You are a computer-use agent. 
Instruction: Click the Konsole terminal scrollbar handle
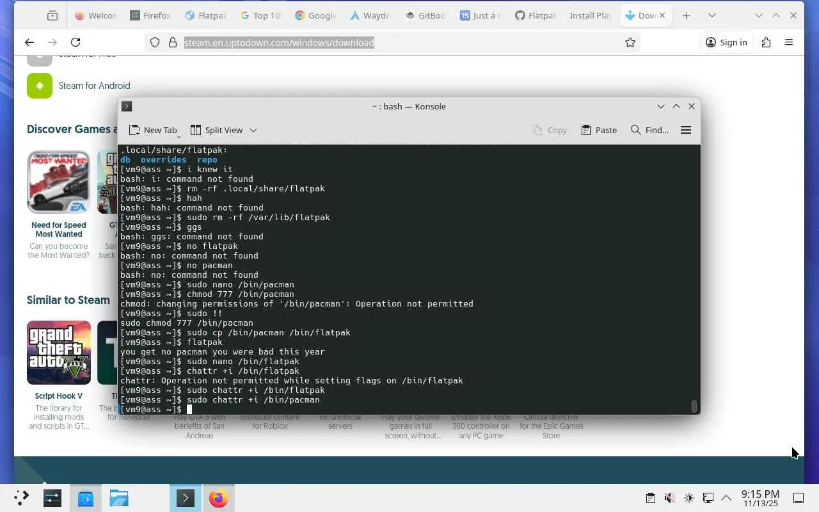point(694,406)
